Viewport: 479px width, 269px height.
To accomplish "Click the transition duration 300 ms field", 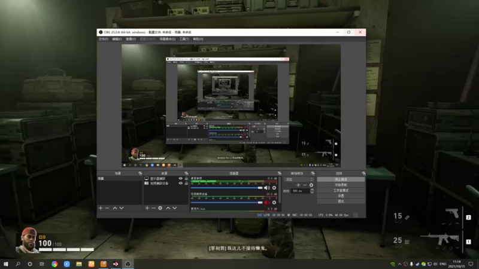I will point(300,191).
